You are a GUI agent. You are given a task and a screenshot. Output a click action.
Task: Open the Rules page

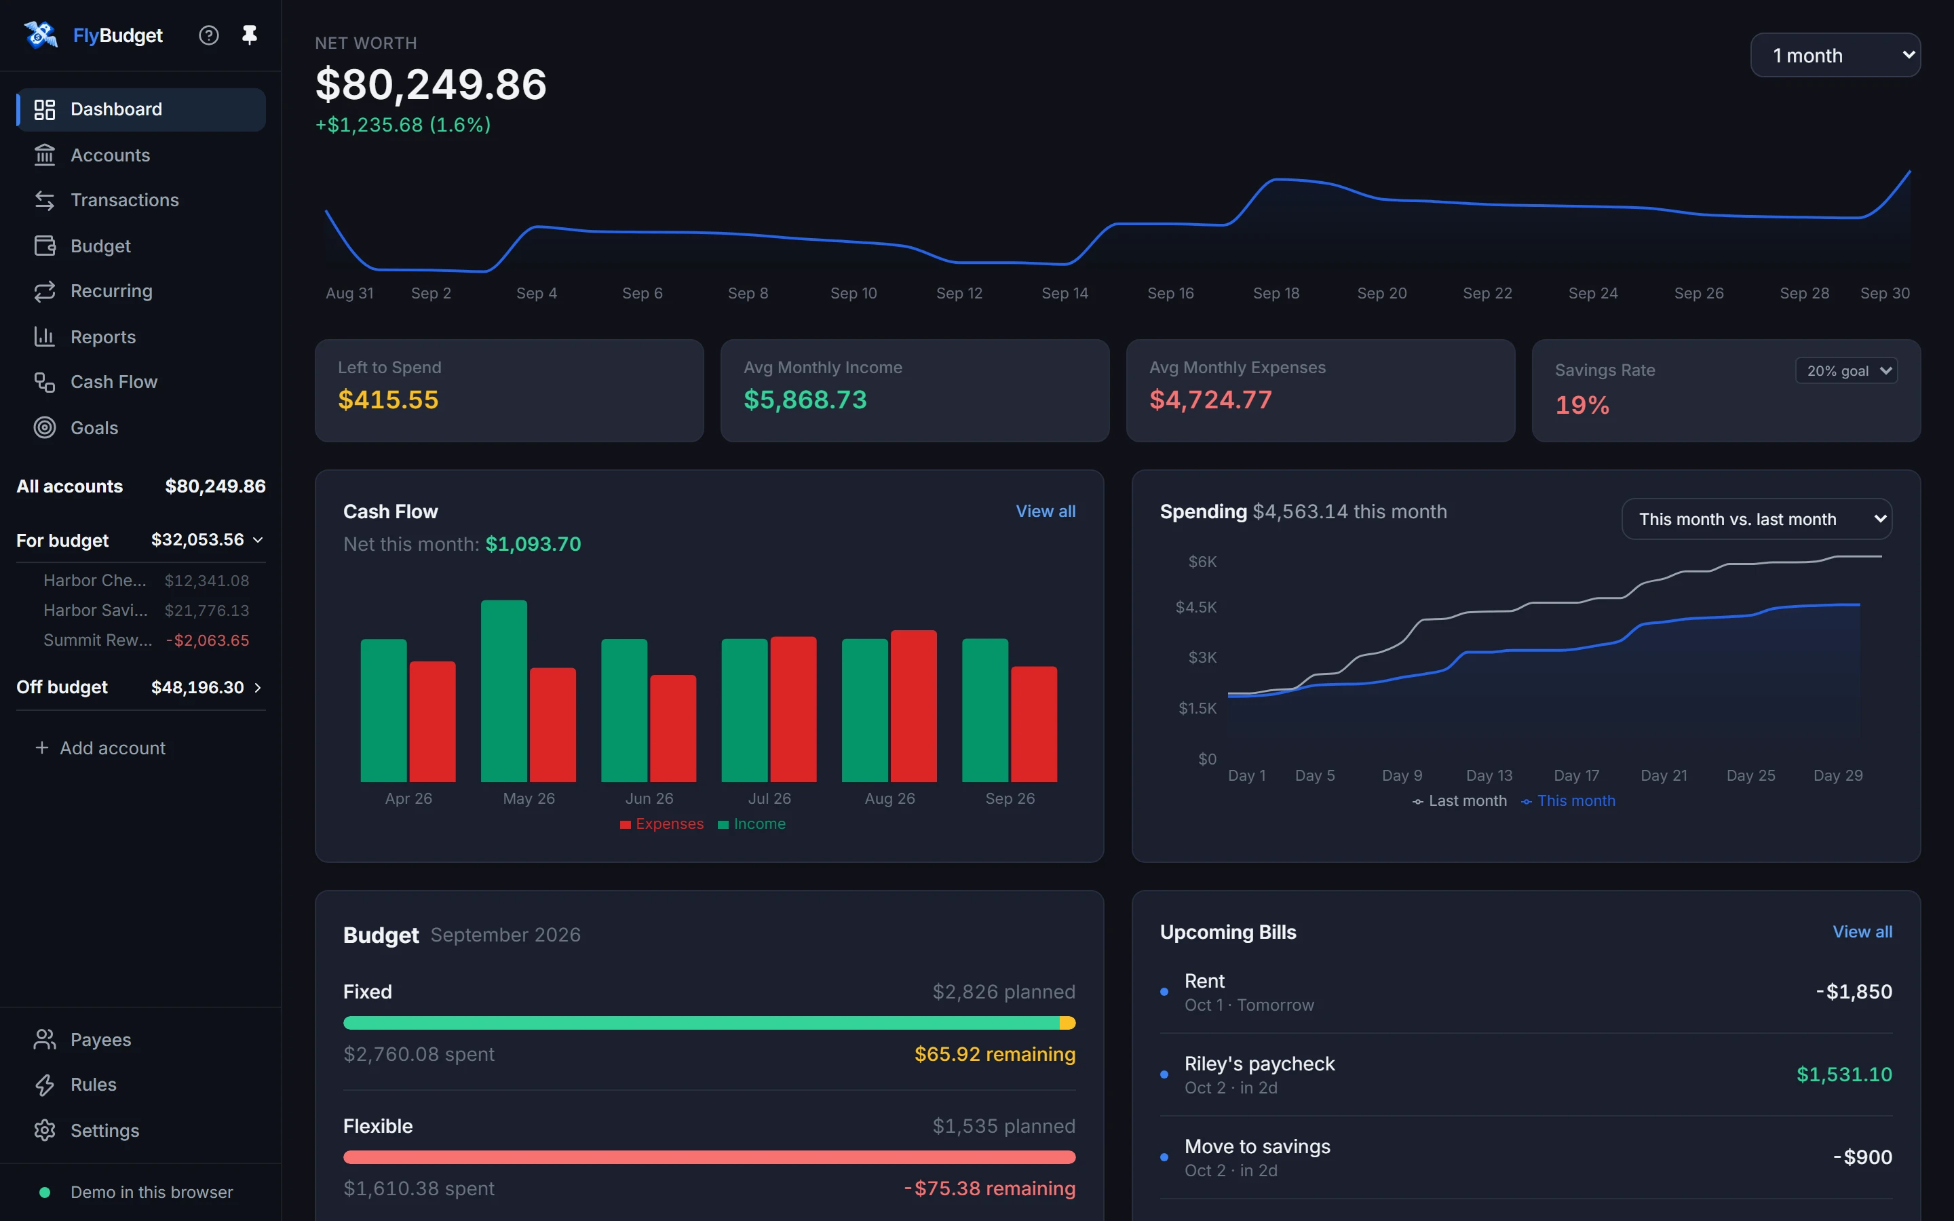coord(141,1085)
